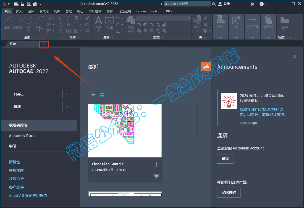Image resolution: width=304 pixels, height=208 pixels.
Task: Open the Group (组) panel button
Action: [236, 26]
